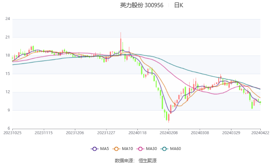Click the y-axis value 6
The width and height of the screenshot is (271, 164).
[9, 128]
